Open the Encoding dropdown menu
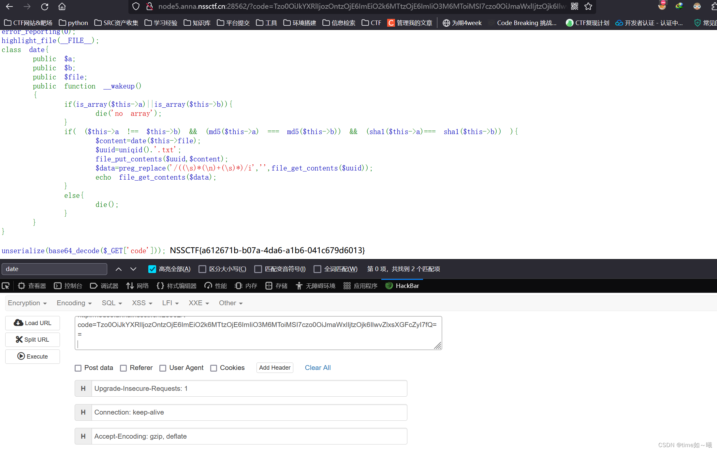The width and height of the screenshot is (717, 451). click(x=73, y=303)
